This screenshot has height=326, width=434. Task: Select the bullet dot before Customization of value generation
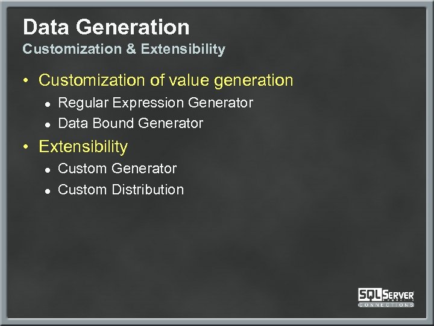click(x=28, y=80)
